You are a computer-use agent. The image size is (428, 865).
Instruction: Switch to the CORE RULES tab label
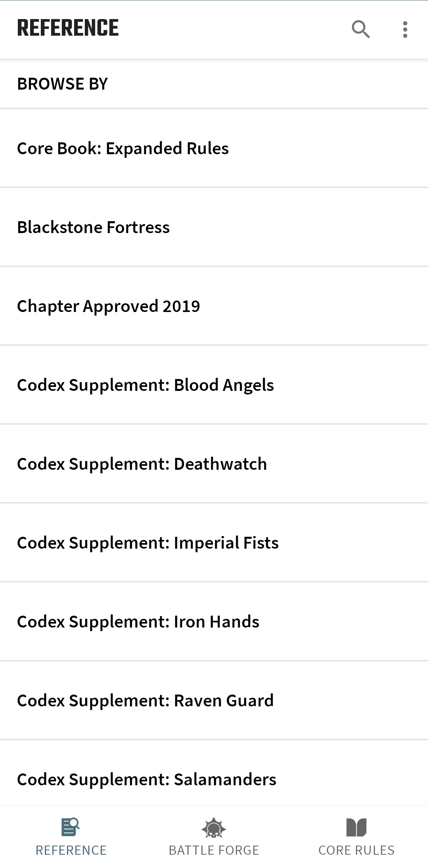click(x=356, y=851)
